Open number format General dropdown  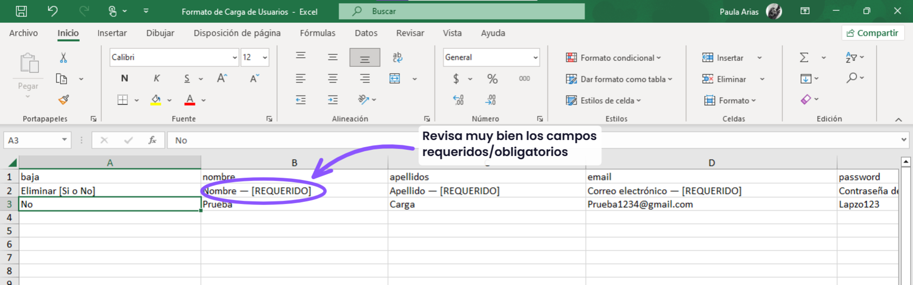535,57
